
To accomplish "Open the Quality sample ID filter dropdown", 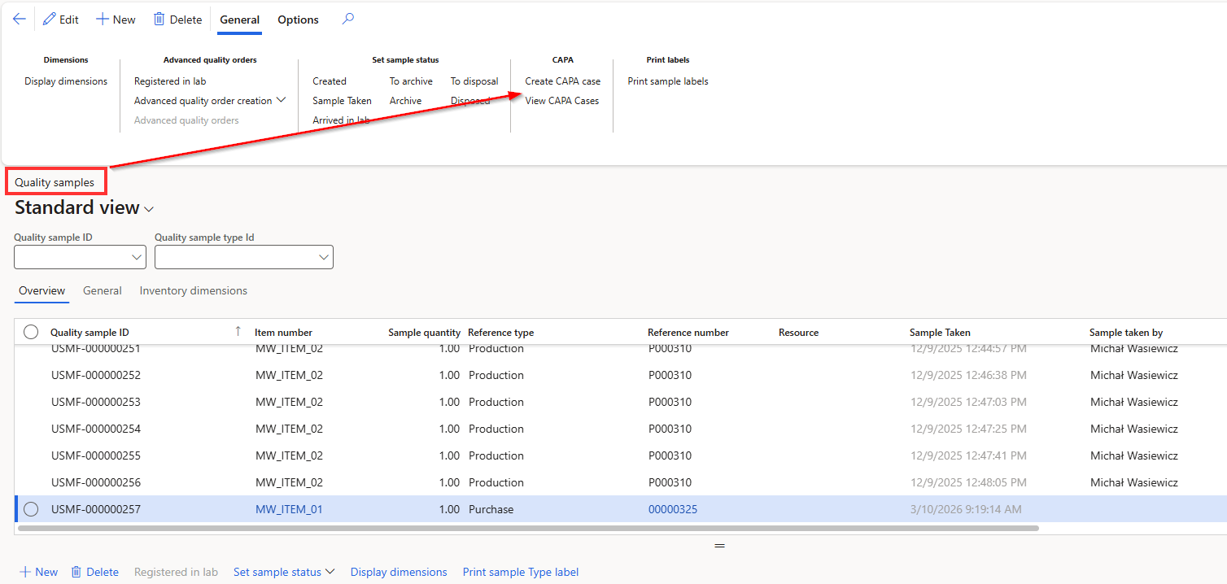I will [136, 257].
